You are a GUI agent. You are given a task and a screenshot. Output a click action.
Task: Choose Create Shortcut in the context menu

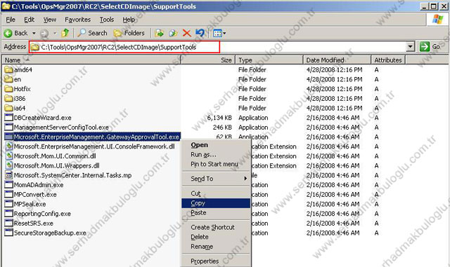(216, 228)
